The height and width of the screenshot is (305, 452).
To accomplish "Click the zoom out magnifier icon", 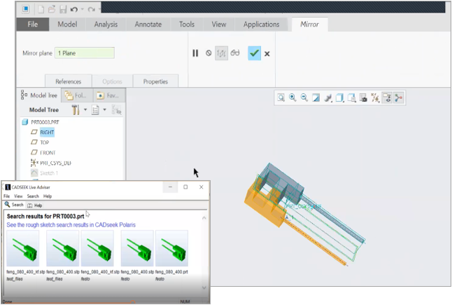I will coord(304,97).
